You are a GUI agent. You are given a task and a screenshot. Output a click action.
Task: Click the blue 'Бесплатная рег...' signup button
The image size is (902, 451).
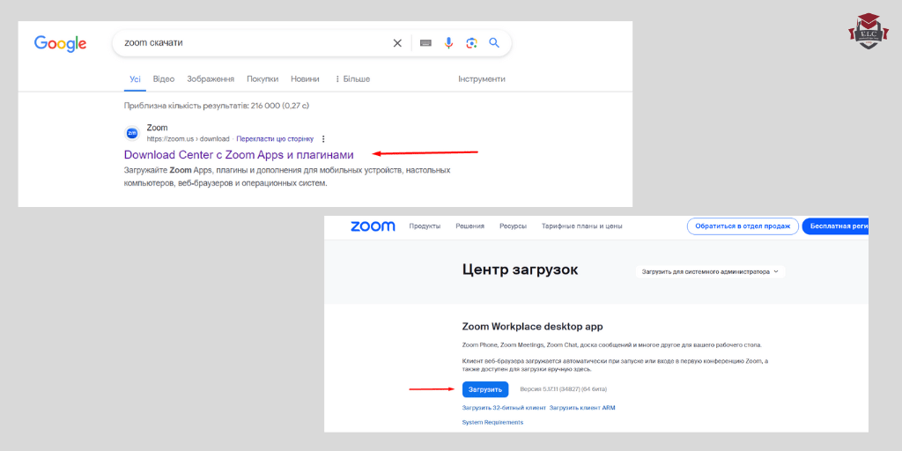(x=835, y=226)
